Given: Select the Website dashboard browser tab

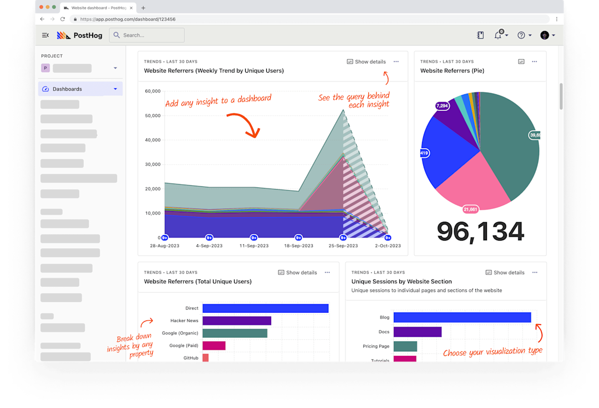Looking at the screenshot, I should (x=97, y=8).
